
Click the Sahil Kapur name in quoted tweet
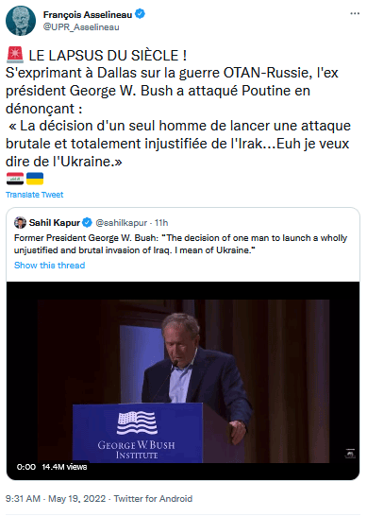pos(54,223)
